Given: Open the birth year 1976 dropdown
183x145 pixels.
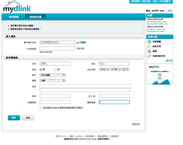Looking at the screenshot, I should pyautogui.click(x=104, y=69).
